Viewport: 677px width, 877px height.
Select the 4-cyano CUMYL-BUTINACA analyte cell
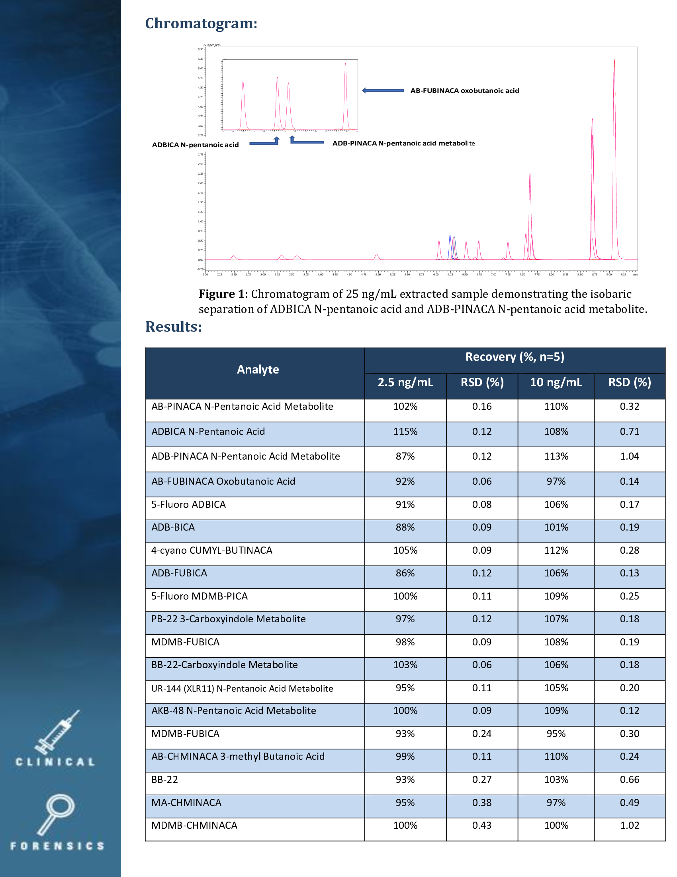[211, 550]
